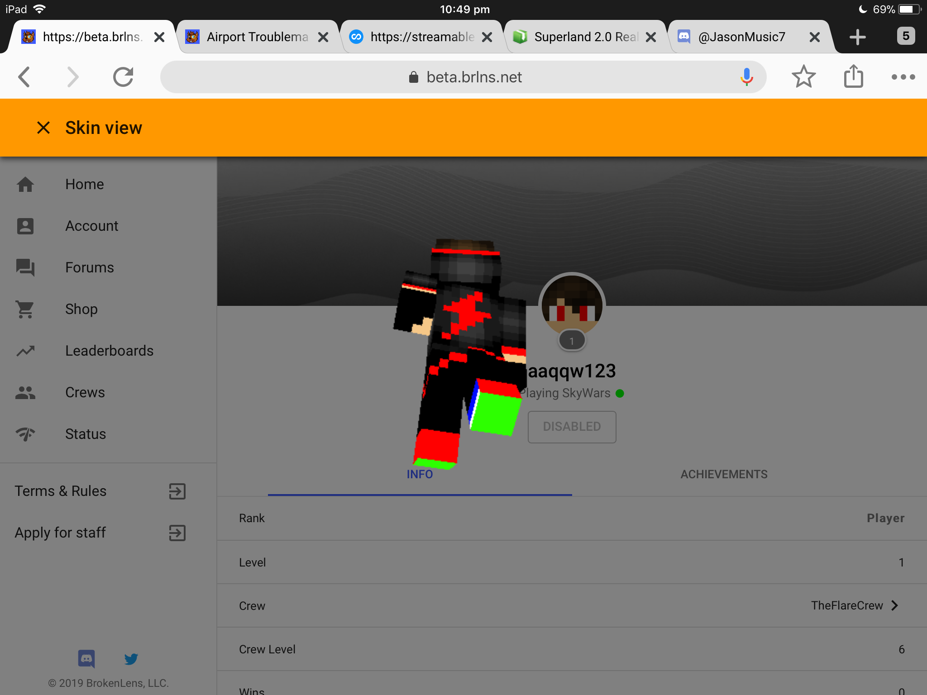Viewport: 927px width, 695px height.
Task: Open the Shop cart icon
Action: coord(25,309)
